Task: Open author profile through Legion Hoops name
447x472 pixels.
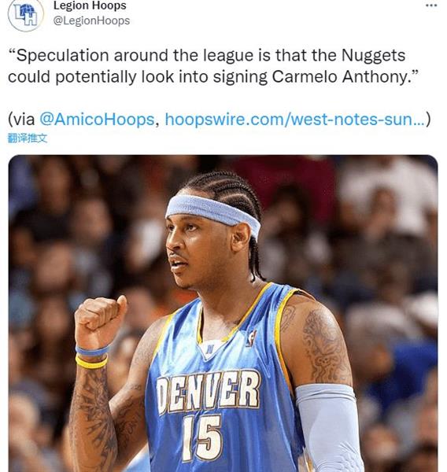Action: 90,6
